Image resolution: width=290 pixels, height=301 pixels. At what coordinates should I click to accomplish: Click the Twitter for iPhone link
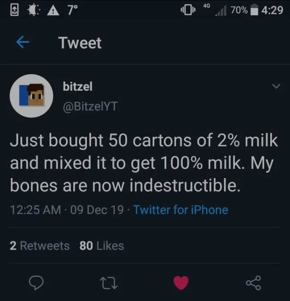coord(181,209)
